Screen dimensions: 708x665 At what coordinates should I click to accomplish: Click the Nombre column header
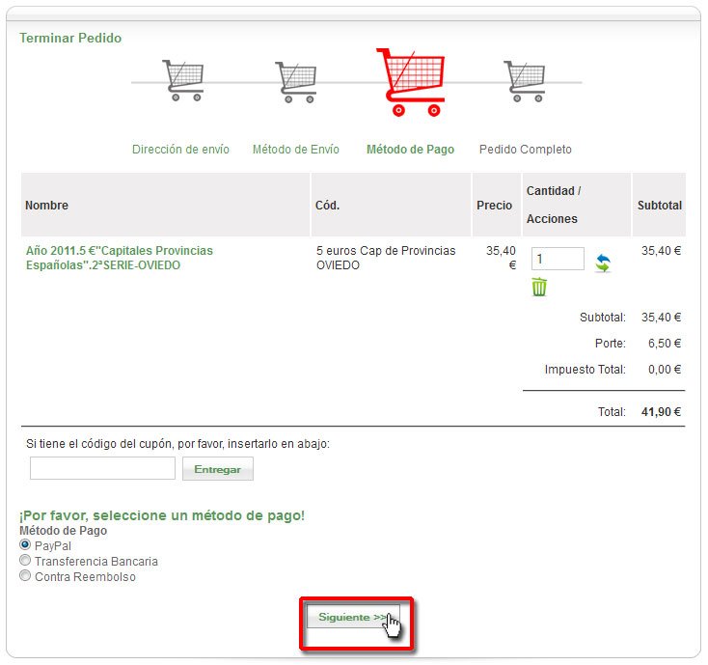point(47,206)
